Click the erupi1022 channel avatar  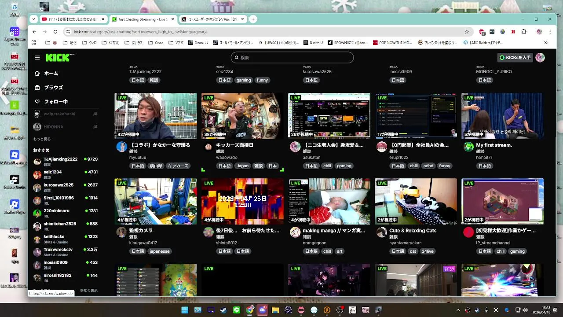pyautogui.click(x=382, y=147)
